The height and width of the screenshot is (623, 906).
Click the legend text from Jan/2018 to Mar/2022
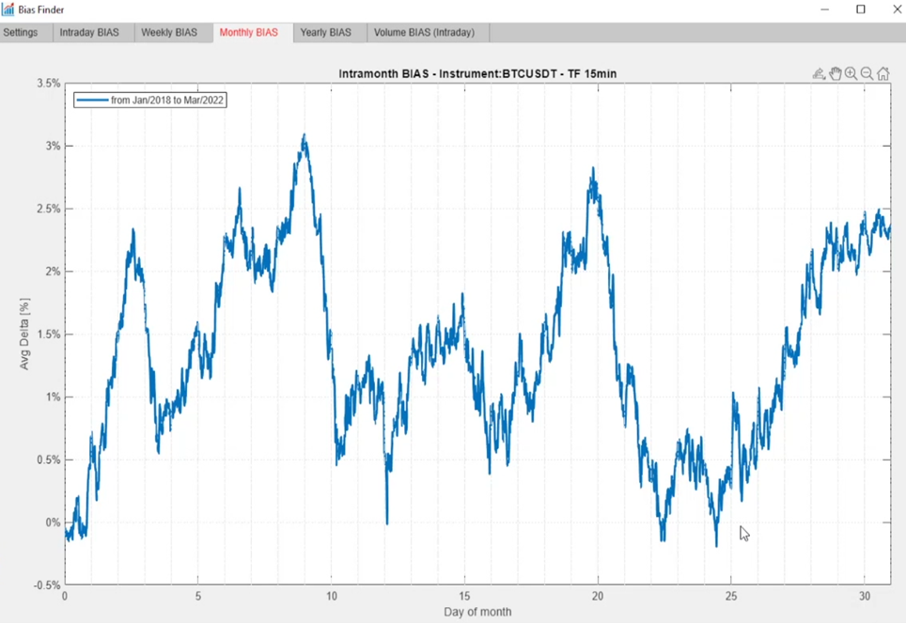pos(163,99)
